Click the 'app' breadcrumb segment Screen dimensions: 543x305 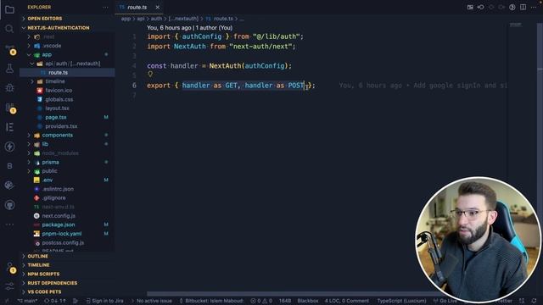pos(126,19)
